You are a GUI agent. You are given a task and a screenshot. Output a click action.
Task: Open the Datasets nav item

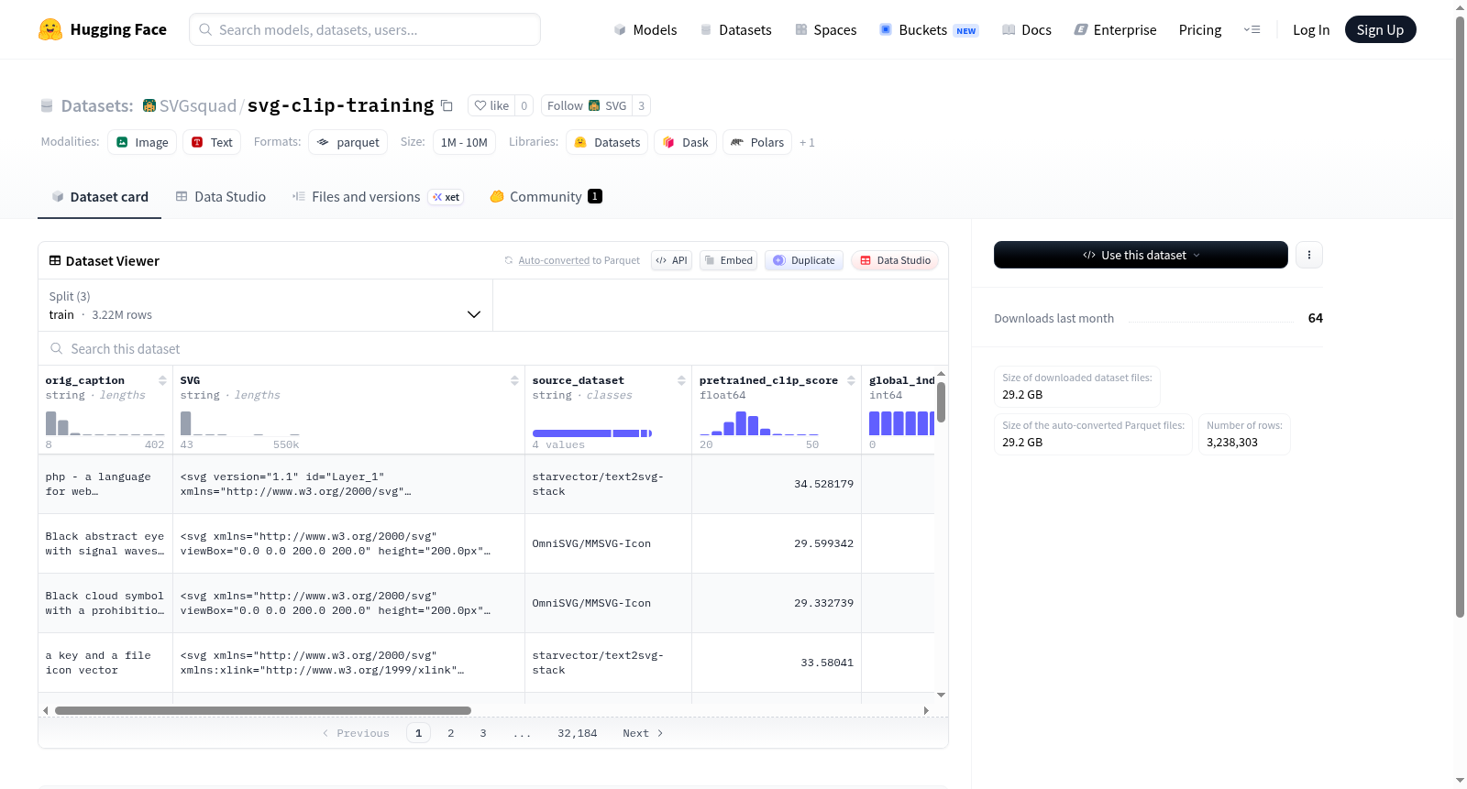736,29
